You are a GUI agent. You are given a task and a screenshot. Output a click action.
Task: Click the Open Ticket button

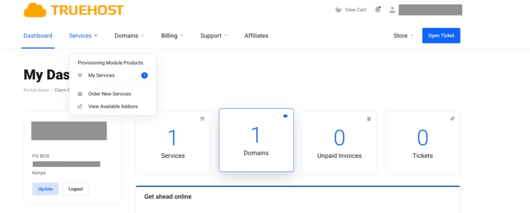coord(441,36)
